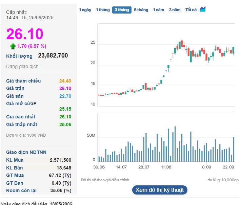Viewport: 242px width, 205px height.
Task: Select the "1 ngày" time range tab
Action: coord(85,10)
